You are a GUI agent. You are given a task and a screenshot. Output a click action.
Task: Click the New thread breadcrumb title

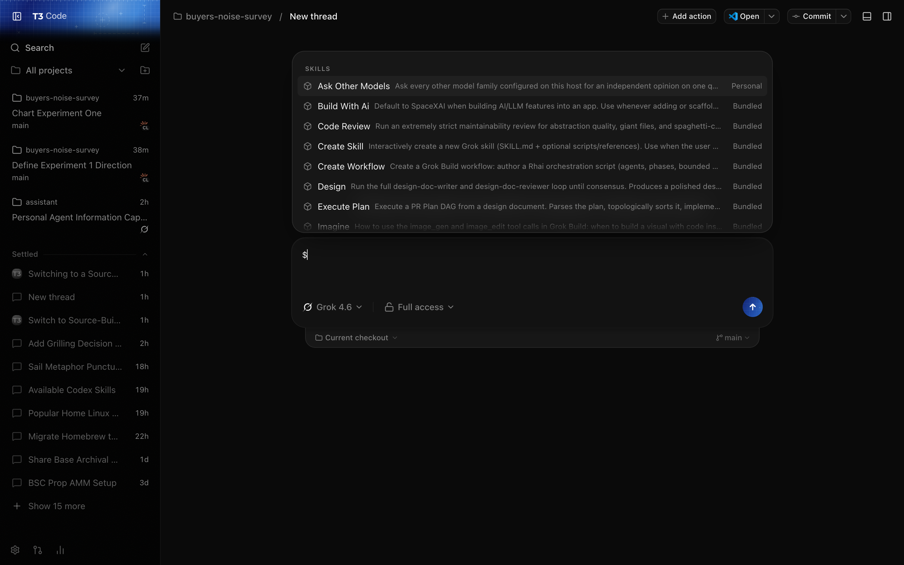(313, 16)
